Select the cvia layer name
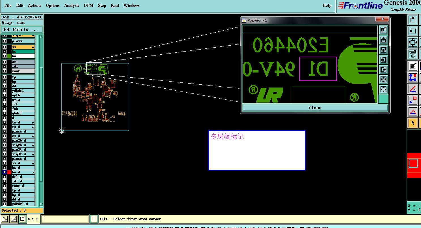 23,100
